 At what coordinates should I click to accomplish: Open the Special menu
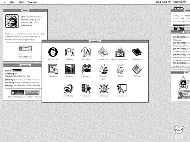pos(33,2)
